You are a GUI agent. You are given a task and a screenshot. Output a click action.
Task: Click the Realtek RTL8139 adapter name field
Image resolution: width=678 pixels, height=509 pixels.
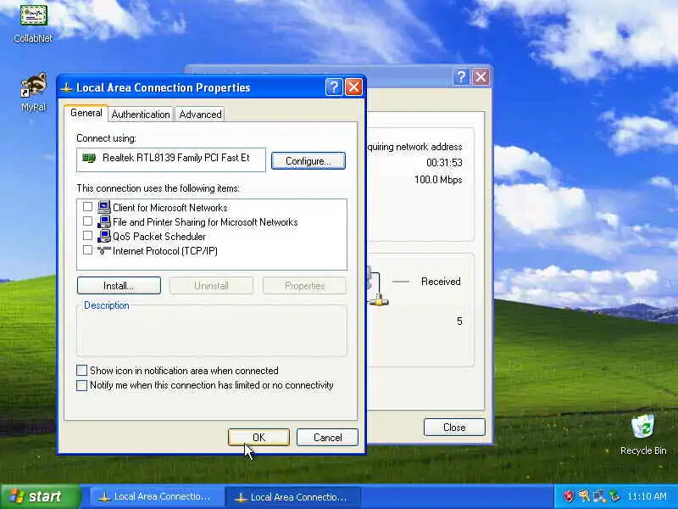pyautogui.click(x=171, y=159)
